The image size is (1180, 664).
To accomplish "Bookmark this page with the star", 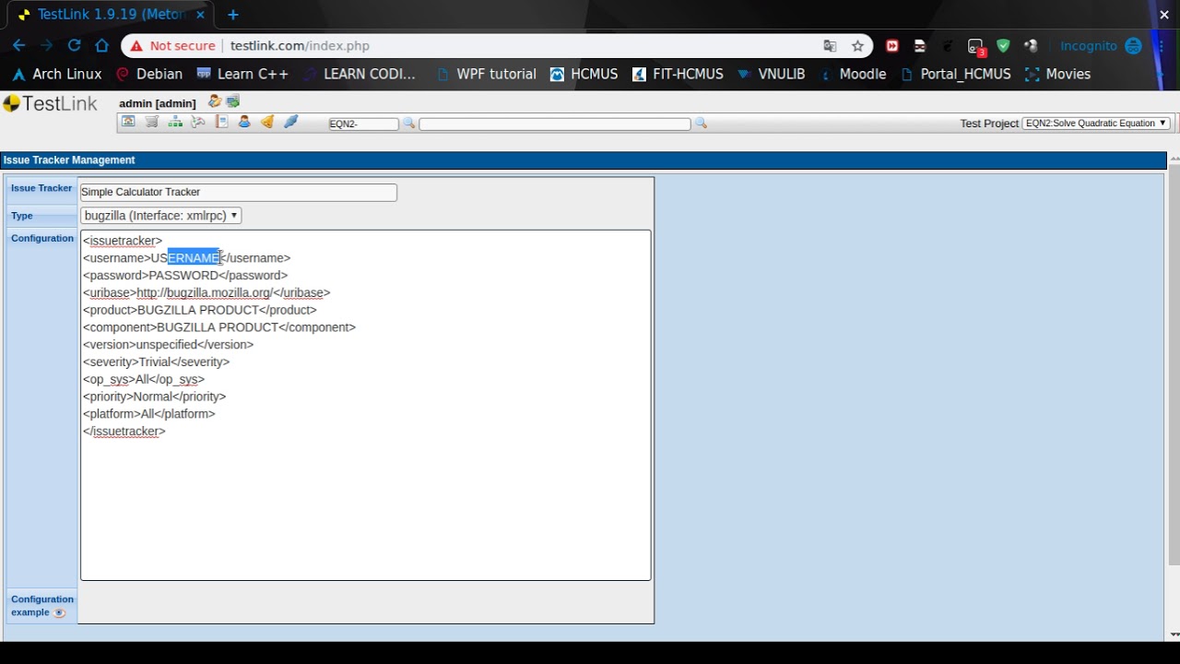I will [857, 46].
